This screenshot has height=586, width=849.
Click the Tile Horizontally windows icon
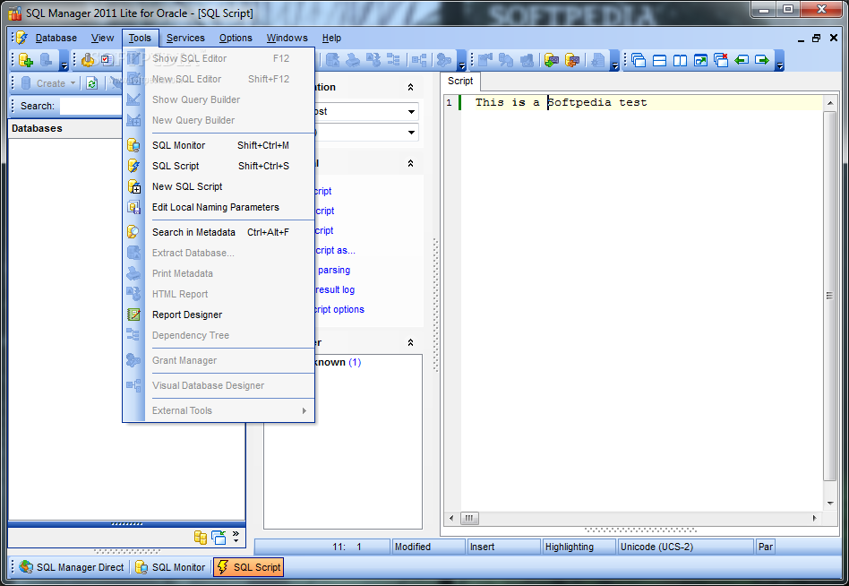tap(659, 59)
